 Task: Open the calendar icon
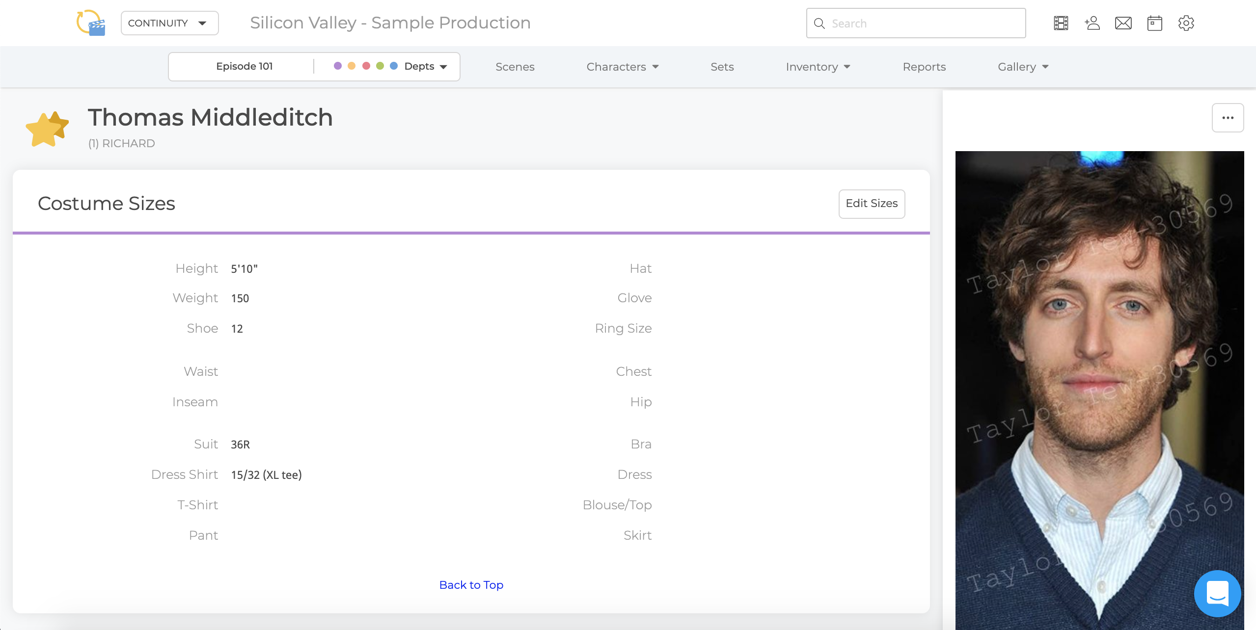point(1154,23)
